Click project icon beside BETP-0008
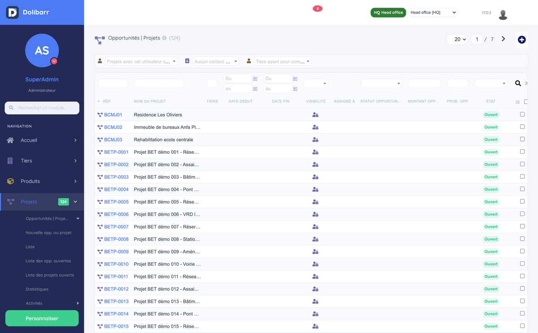 pyautogui.click(x=100, y=239)
